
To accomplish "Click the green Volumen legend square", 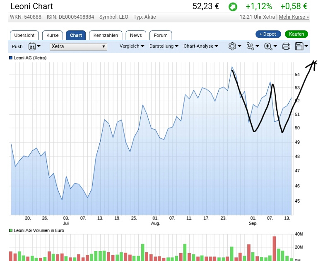I will pos(11,230).
